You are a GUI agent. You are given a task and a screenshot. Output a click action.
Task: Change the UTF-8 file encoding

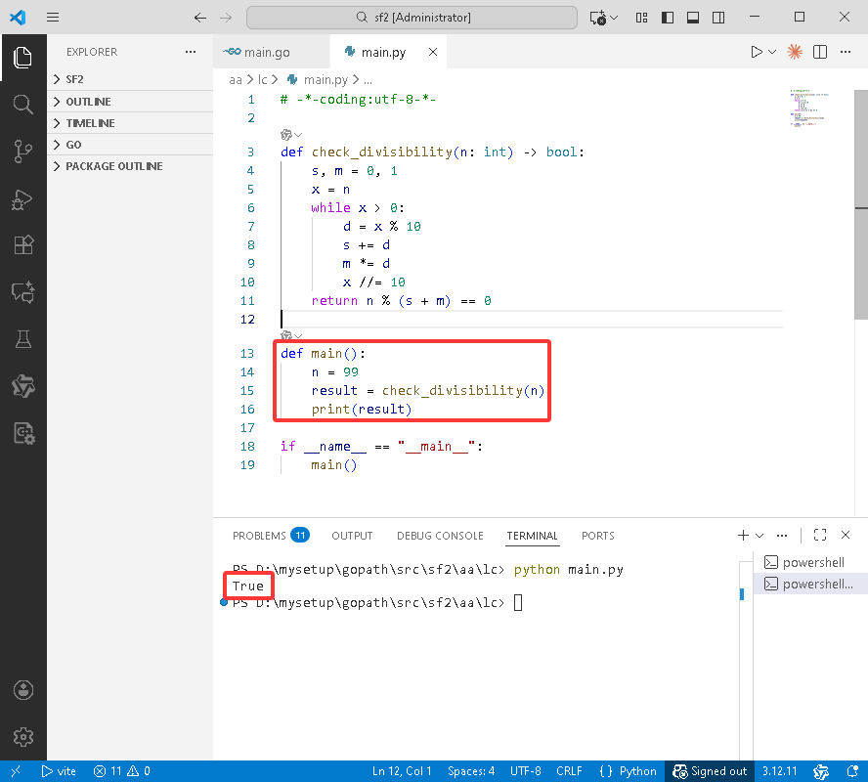[525, 771]
